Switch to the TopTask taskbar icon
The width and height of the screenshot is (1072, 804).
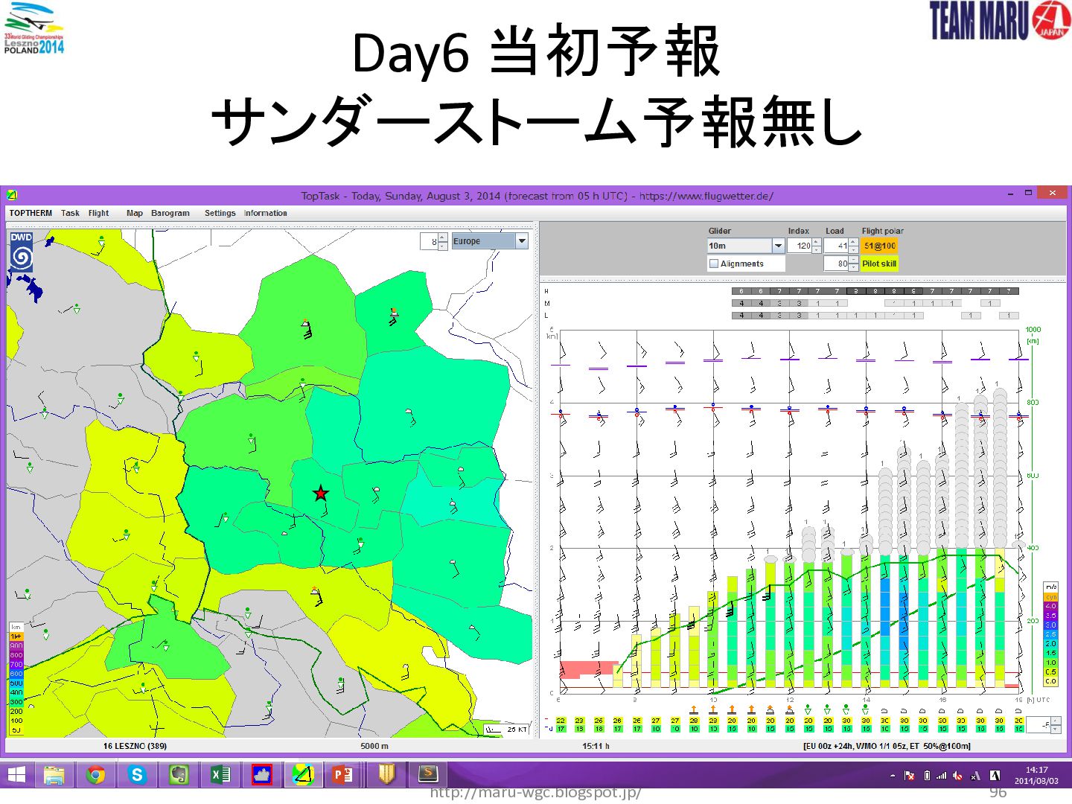303,774
